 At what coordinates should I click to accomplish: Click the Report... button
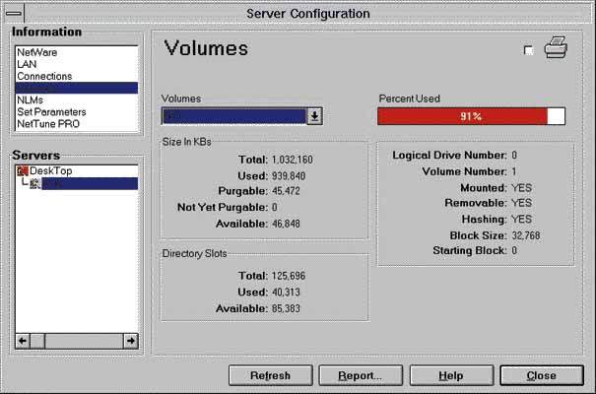360,375
